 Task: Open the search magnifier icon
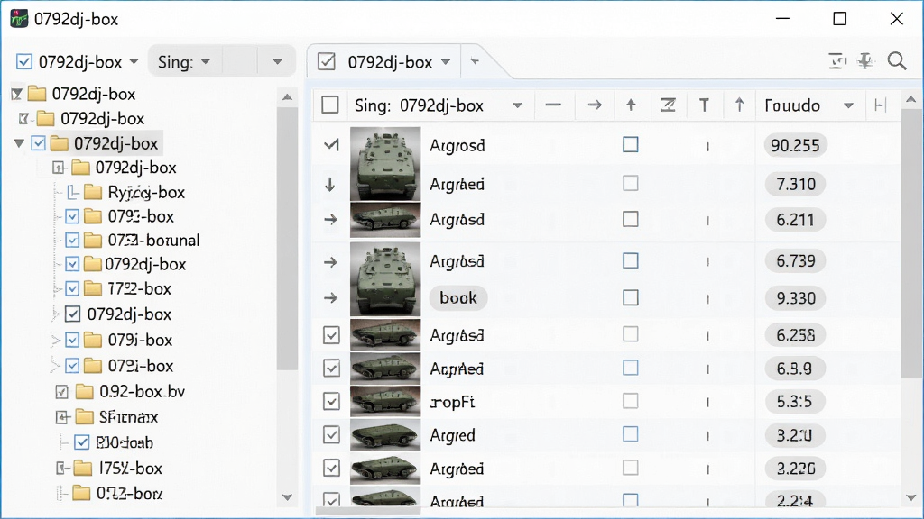click(x=897, y=61)
